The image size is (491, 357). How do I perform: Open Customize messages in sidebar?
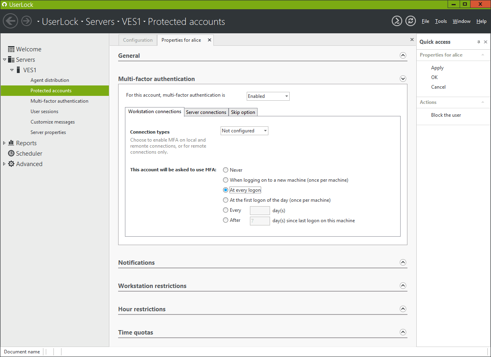(x=53, y=122)
